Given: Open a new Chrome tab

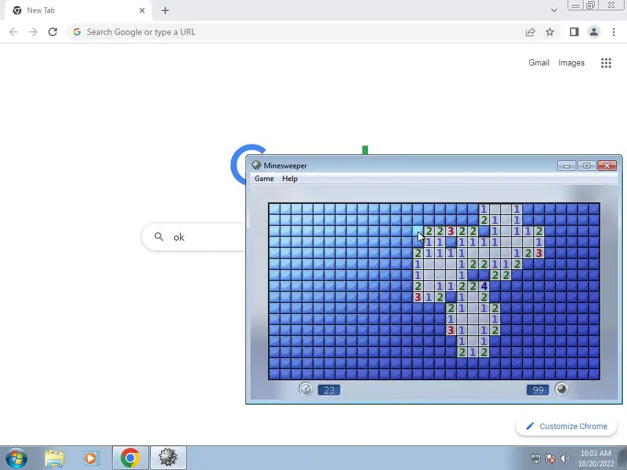Looking at the screenshot, I should 165,10.
